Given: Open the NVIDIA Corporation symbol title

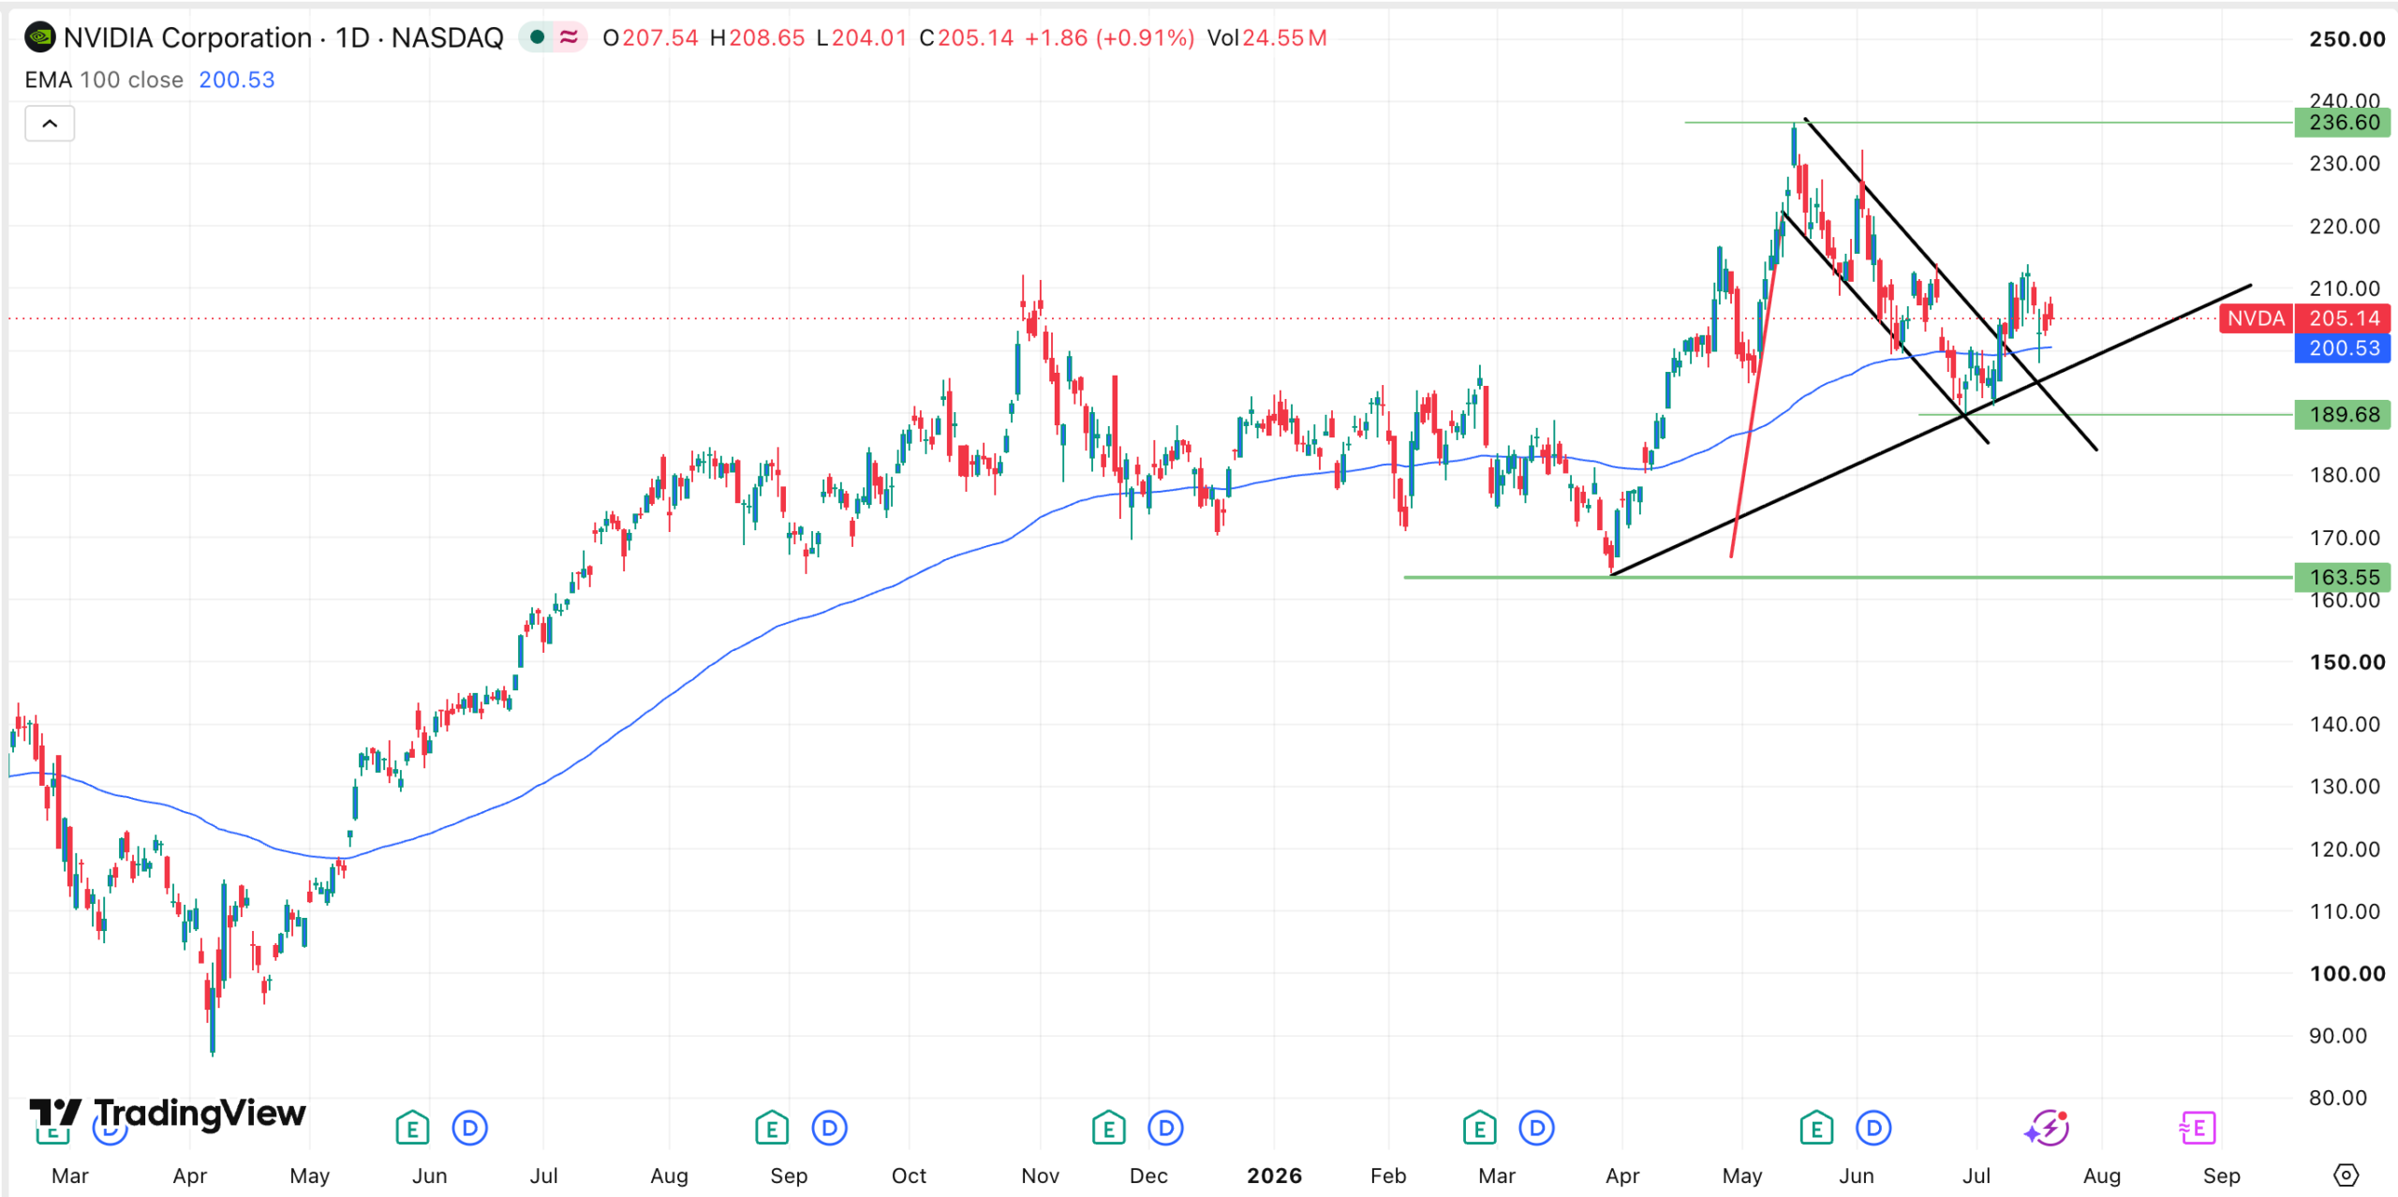Looking at the screenshot, I should (284, 37).
